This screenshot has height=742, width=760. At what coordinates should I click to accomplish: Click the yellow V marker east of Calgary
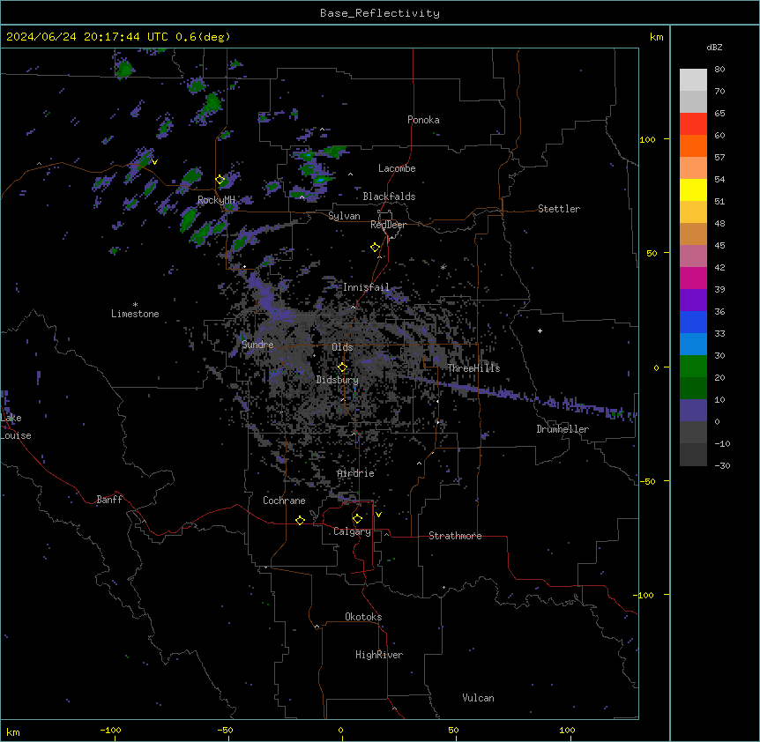tap(378, 515)
